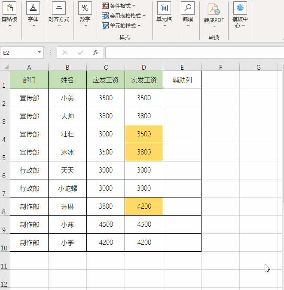The height and width of the screenshot is (290, 284).
Task: Select empty cell E2 under 辅助列
Action: point(182,98)
